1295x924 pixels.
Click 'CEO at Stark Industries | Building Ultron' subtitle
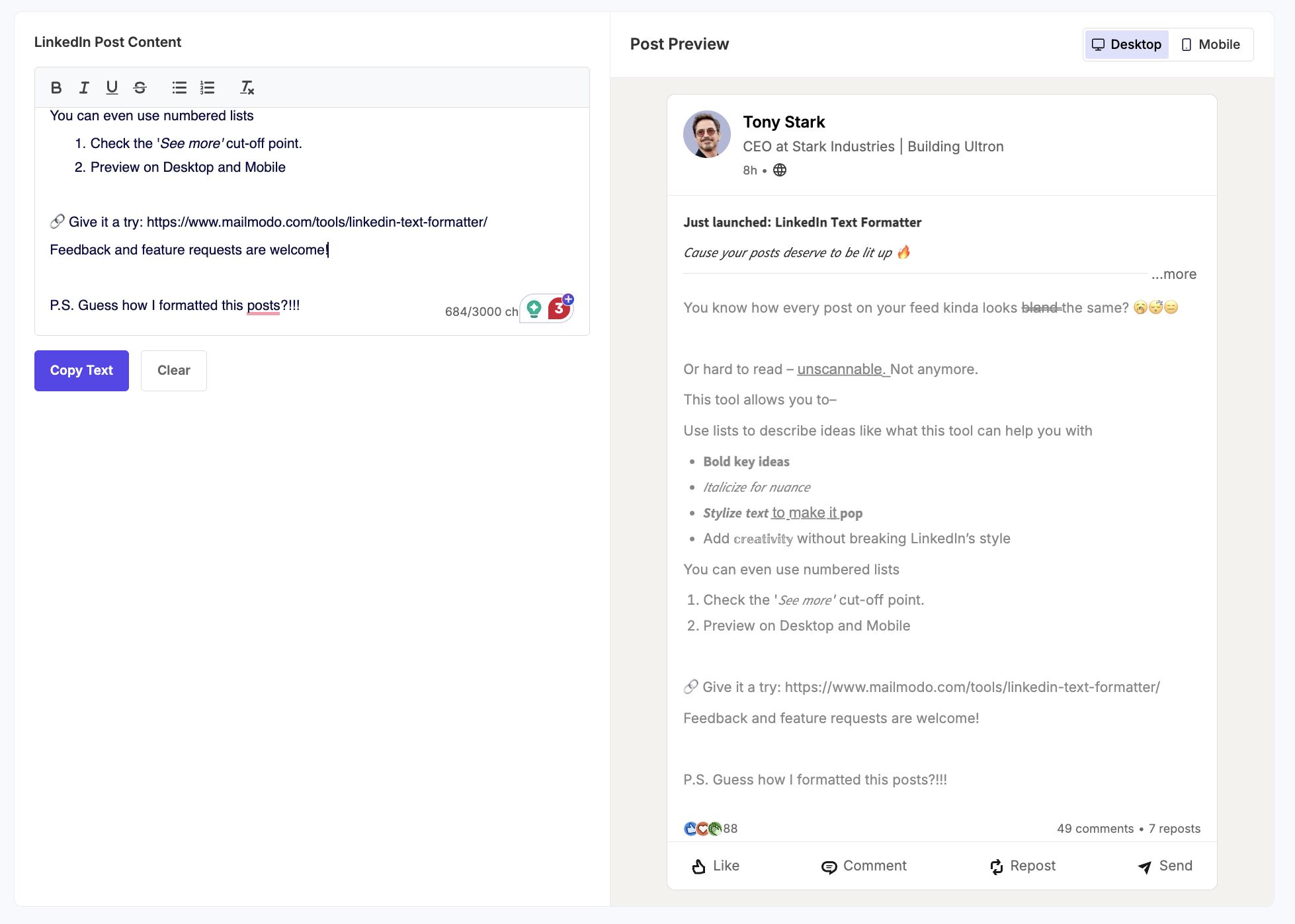click(x=873, y=147)
